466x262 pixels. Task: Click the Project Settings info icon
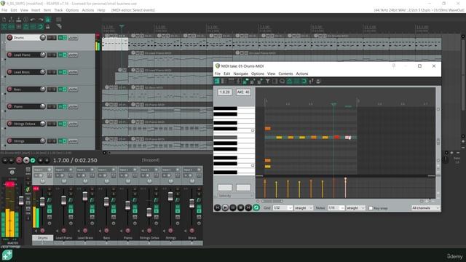click(26, 20)
